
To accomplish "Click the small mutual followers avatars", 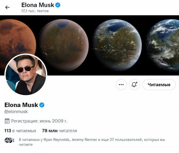I will pyautogui.click(x=8, y=140).
